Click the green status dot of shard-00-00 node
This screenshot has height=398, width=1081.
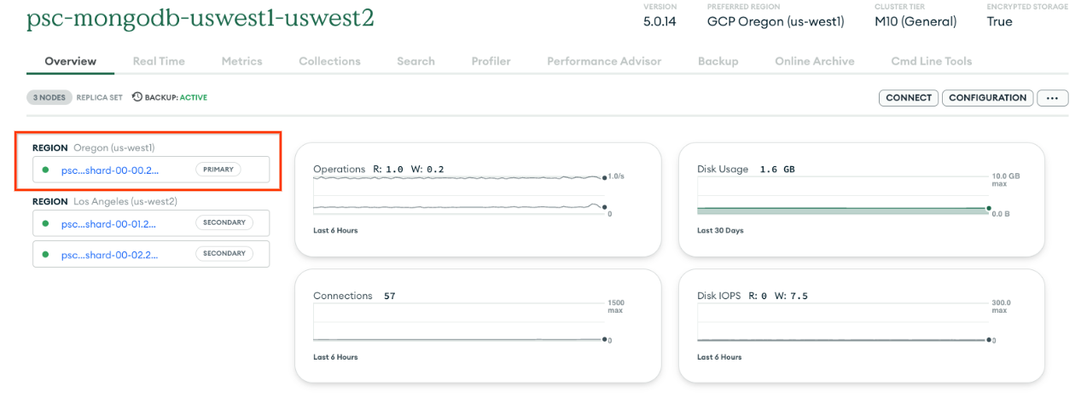tap(45, 170)
